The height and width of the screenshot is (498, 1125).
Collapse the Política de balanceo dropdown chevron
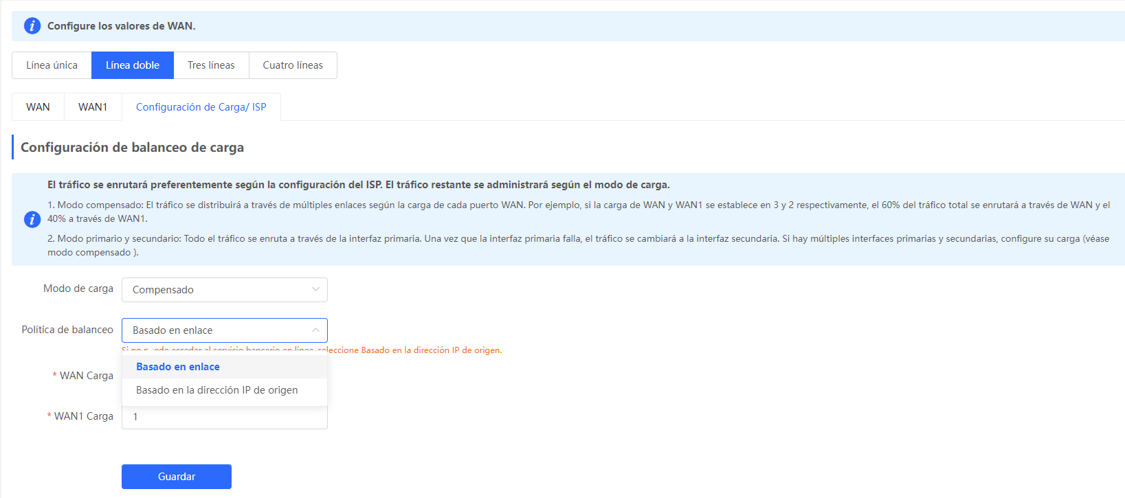pos(315,330)
